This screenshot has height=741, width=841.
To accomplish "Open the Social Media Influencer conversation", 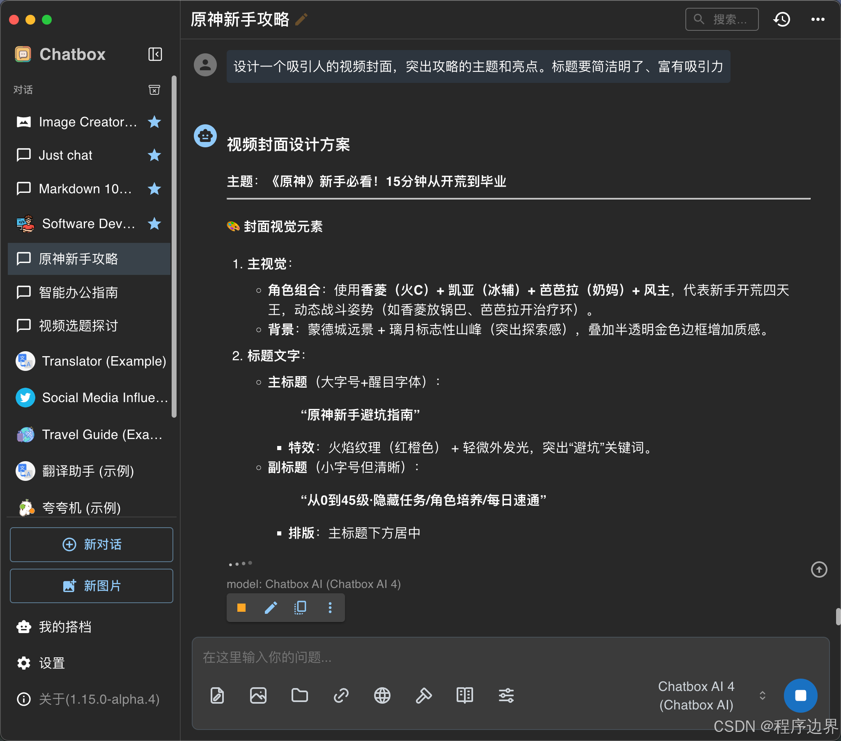I will pos(89,398).
